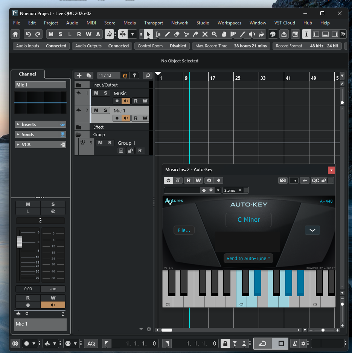Click the metronome click icon in transport
Image resolution: width=352 pixels, height=353 pixels.
click(295, 344)
